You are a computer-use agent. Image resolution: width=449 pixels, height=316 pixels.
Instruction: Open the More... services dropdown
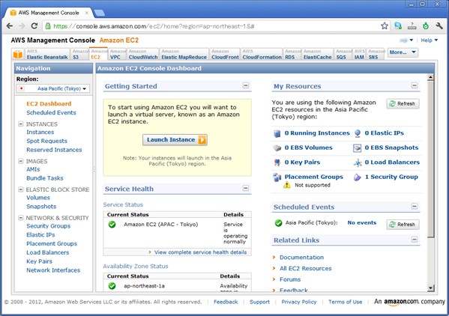click(403, 52)
